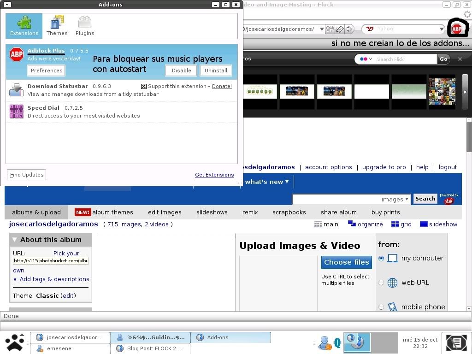Switch to grid view icon
Viewport: 472px width, 354px height.
395,224
